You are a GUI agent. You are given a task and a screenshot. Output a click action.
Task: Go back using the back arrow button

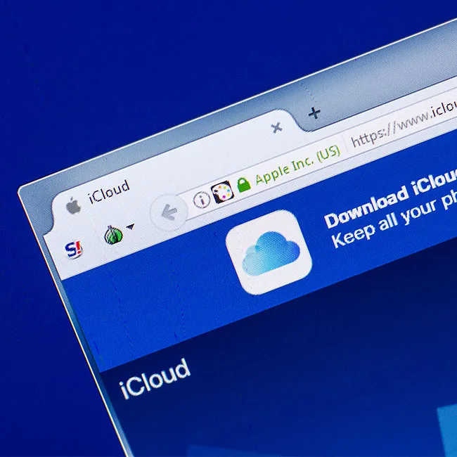coord(169,212)
